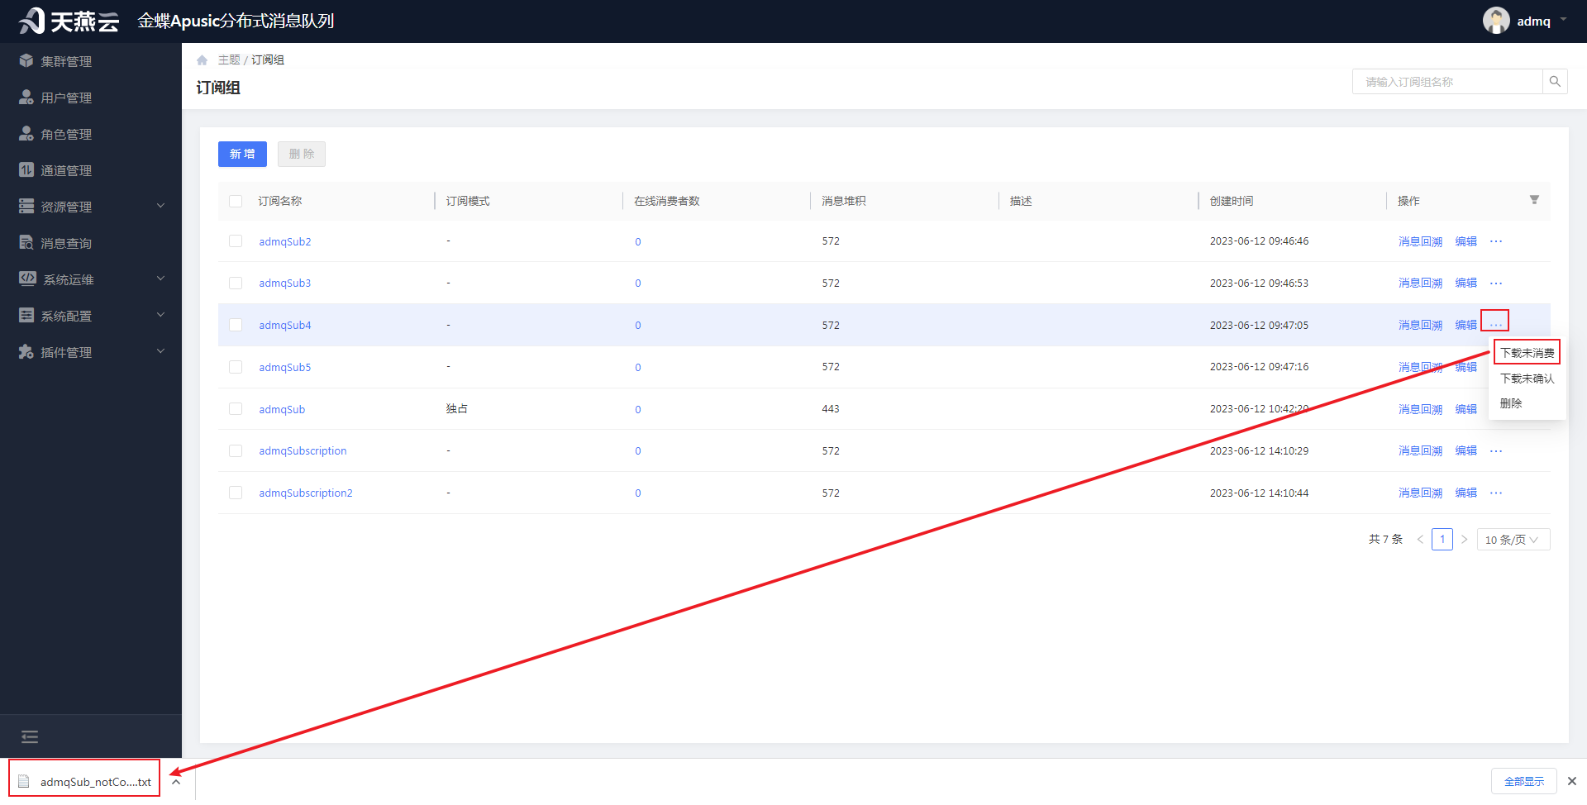Open the admq user dropdown arrow
This screenshot has width=1587, height=805.
tap(1563, 20)
